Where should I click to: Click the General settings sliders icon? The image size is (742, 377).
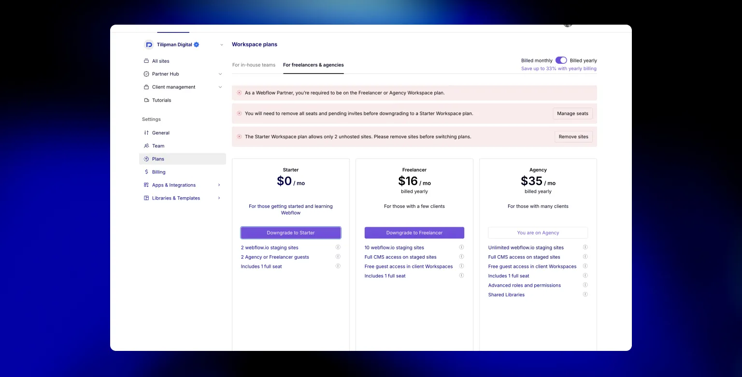(x=146, y=132)
